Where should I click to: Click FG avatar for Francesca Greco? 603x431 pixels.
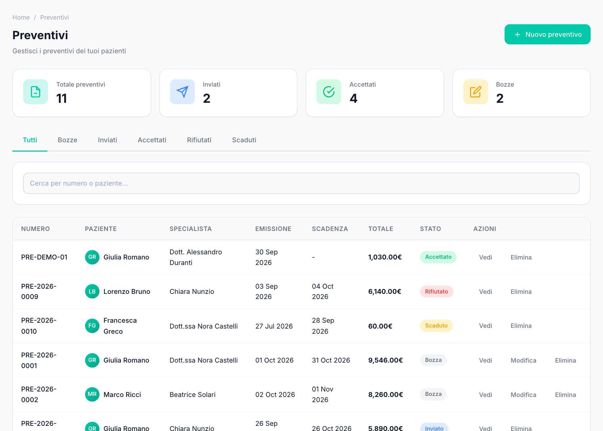pos(92,326)
